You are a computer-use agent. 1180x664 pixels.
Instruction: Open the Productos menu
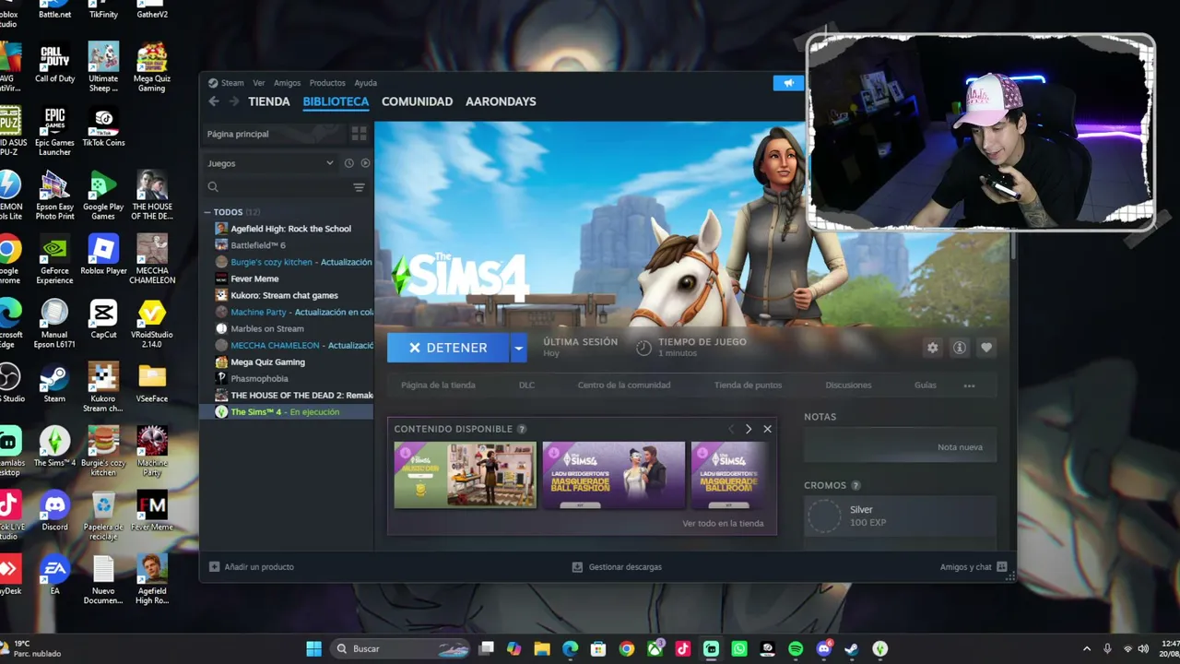point(327,83)
